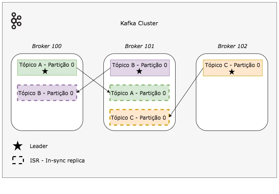Click the Broker 101 label
279x194 pixels.
(x=139, y=46)
